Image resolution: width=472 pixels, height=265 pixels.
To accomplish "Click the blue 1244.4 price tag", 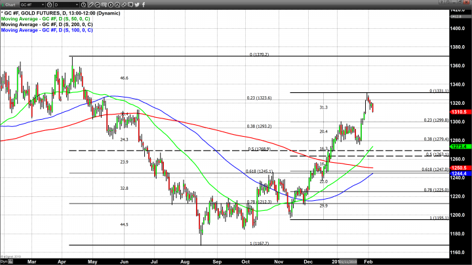I will pyautogui.click(x=459, y=173).
